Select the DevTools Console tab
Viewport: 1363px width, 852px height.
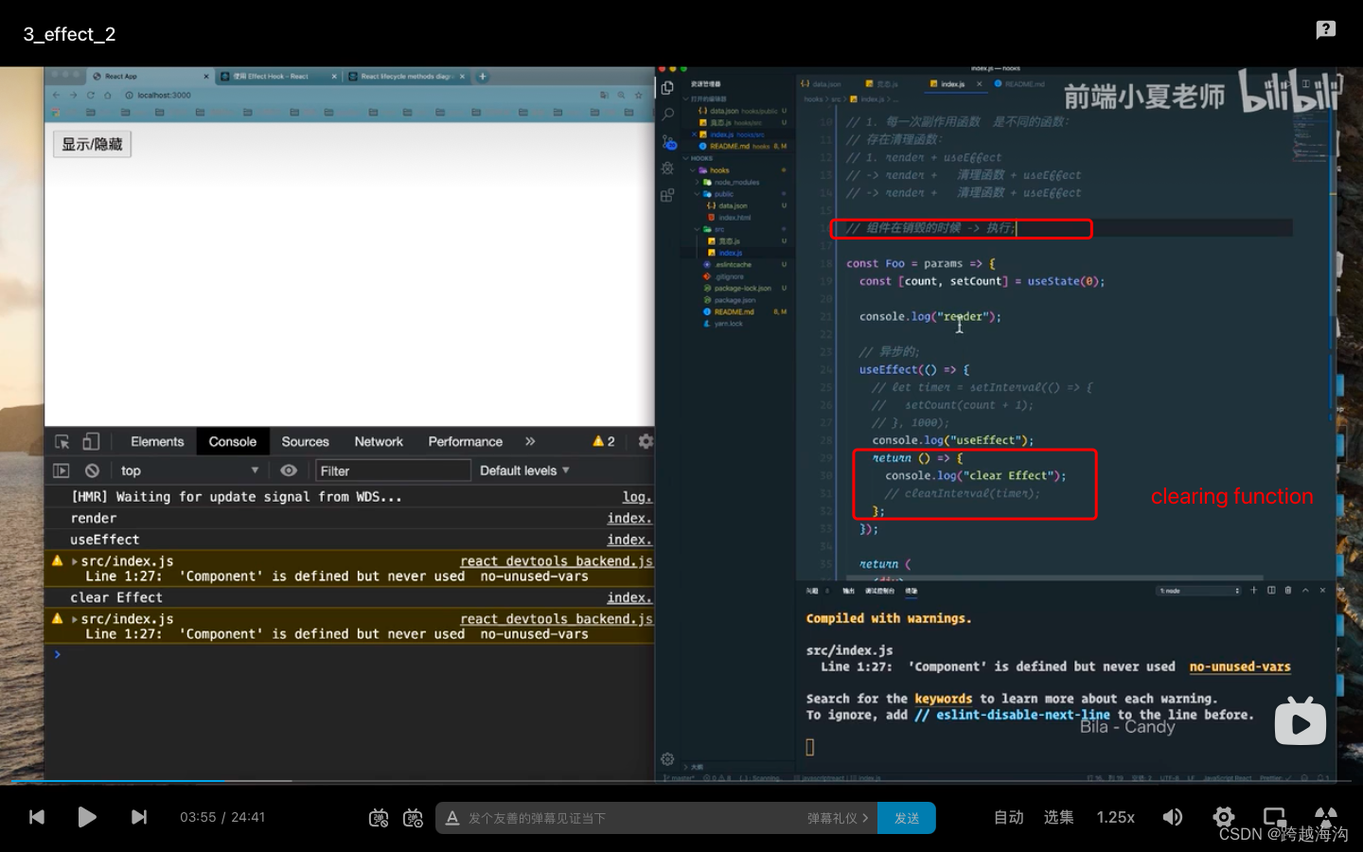point(233,441)
